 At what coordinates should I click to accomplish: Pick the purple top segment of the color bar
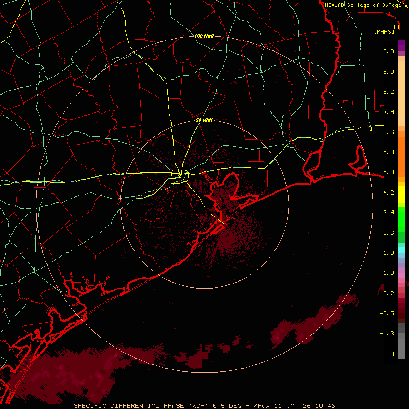(401, 45)
